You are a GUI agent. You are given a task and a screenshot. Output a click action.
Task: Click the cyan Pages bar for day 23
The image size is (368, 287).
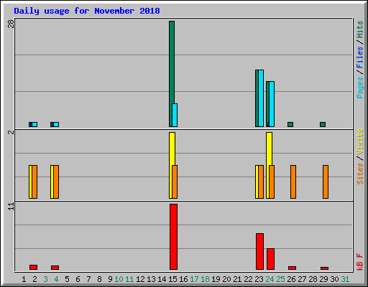(x=261, y=98)
